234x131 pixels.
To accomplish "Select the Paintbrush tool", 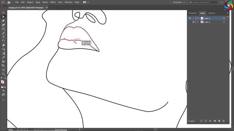I will pos(3,33).
